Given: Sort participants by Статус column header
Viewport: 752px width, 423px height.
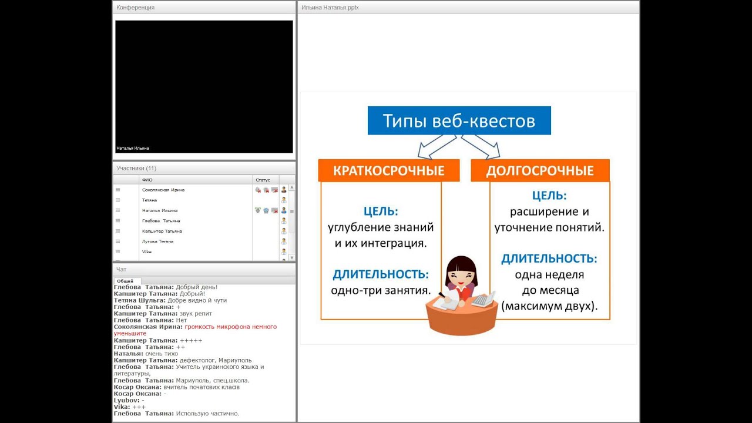Looking at the screenshot, I should coord(266,180).
